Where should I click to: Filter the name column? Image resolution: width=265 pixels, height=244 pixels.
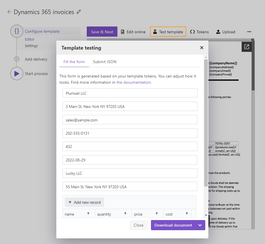[x=88, y=214]
